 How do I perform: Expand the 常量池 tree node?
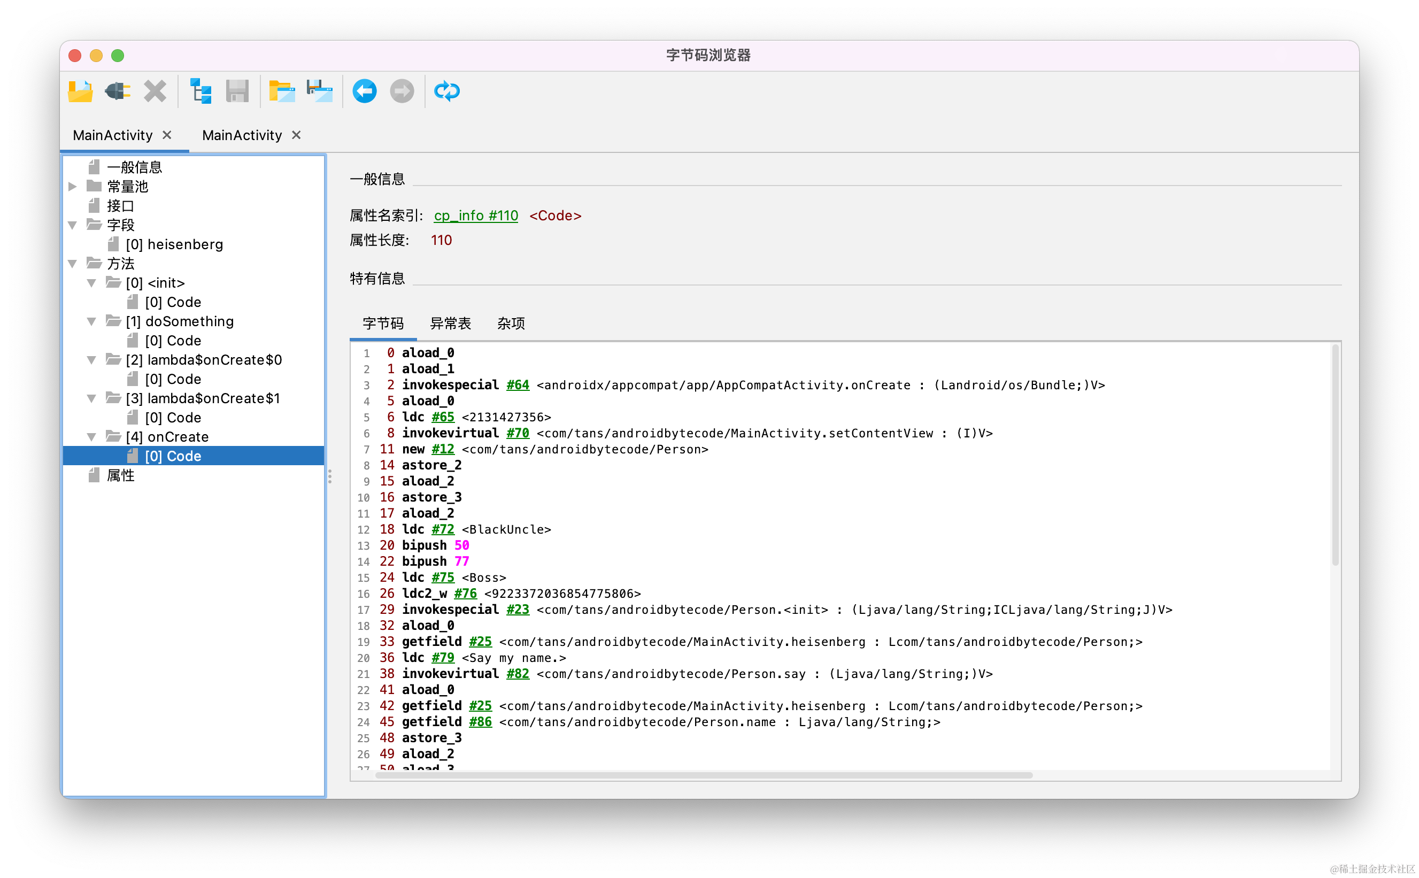click(73, 187)
